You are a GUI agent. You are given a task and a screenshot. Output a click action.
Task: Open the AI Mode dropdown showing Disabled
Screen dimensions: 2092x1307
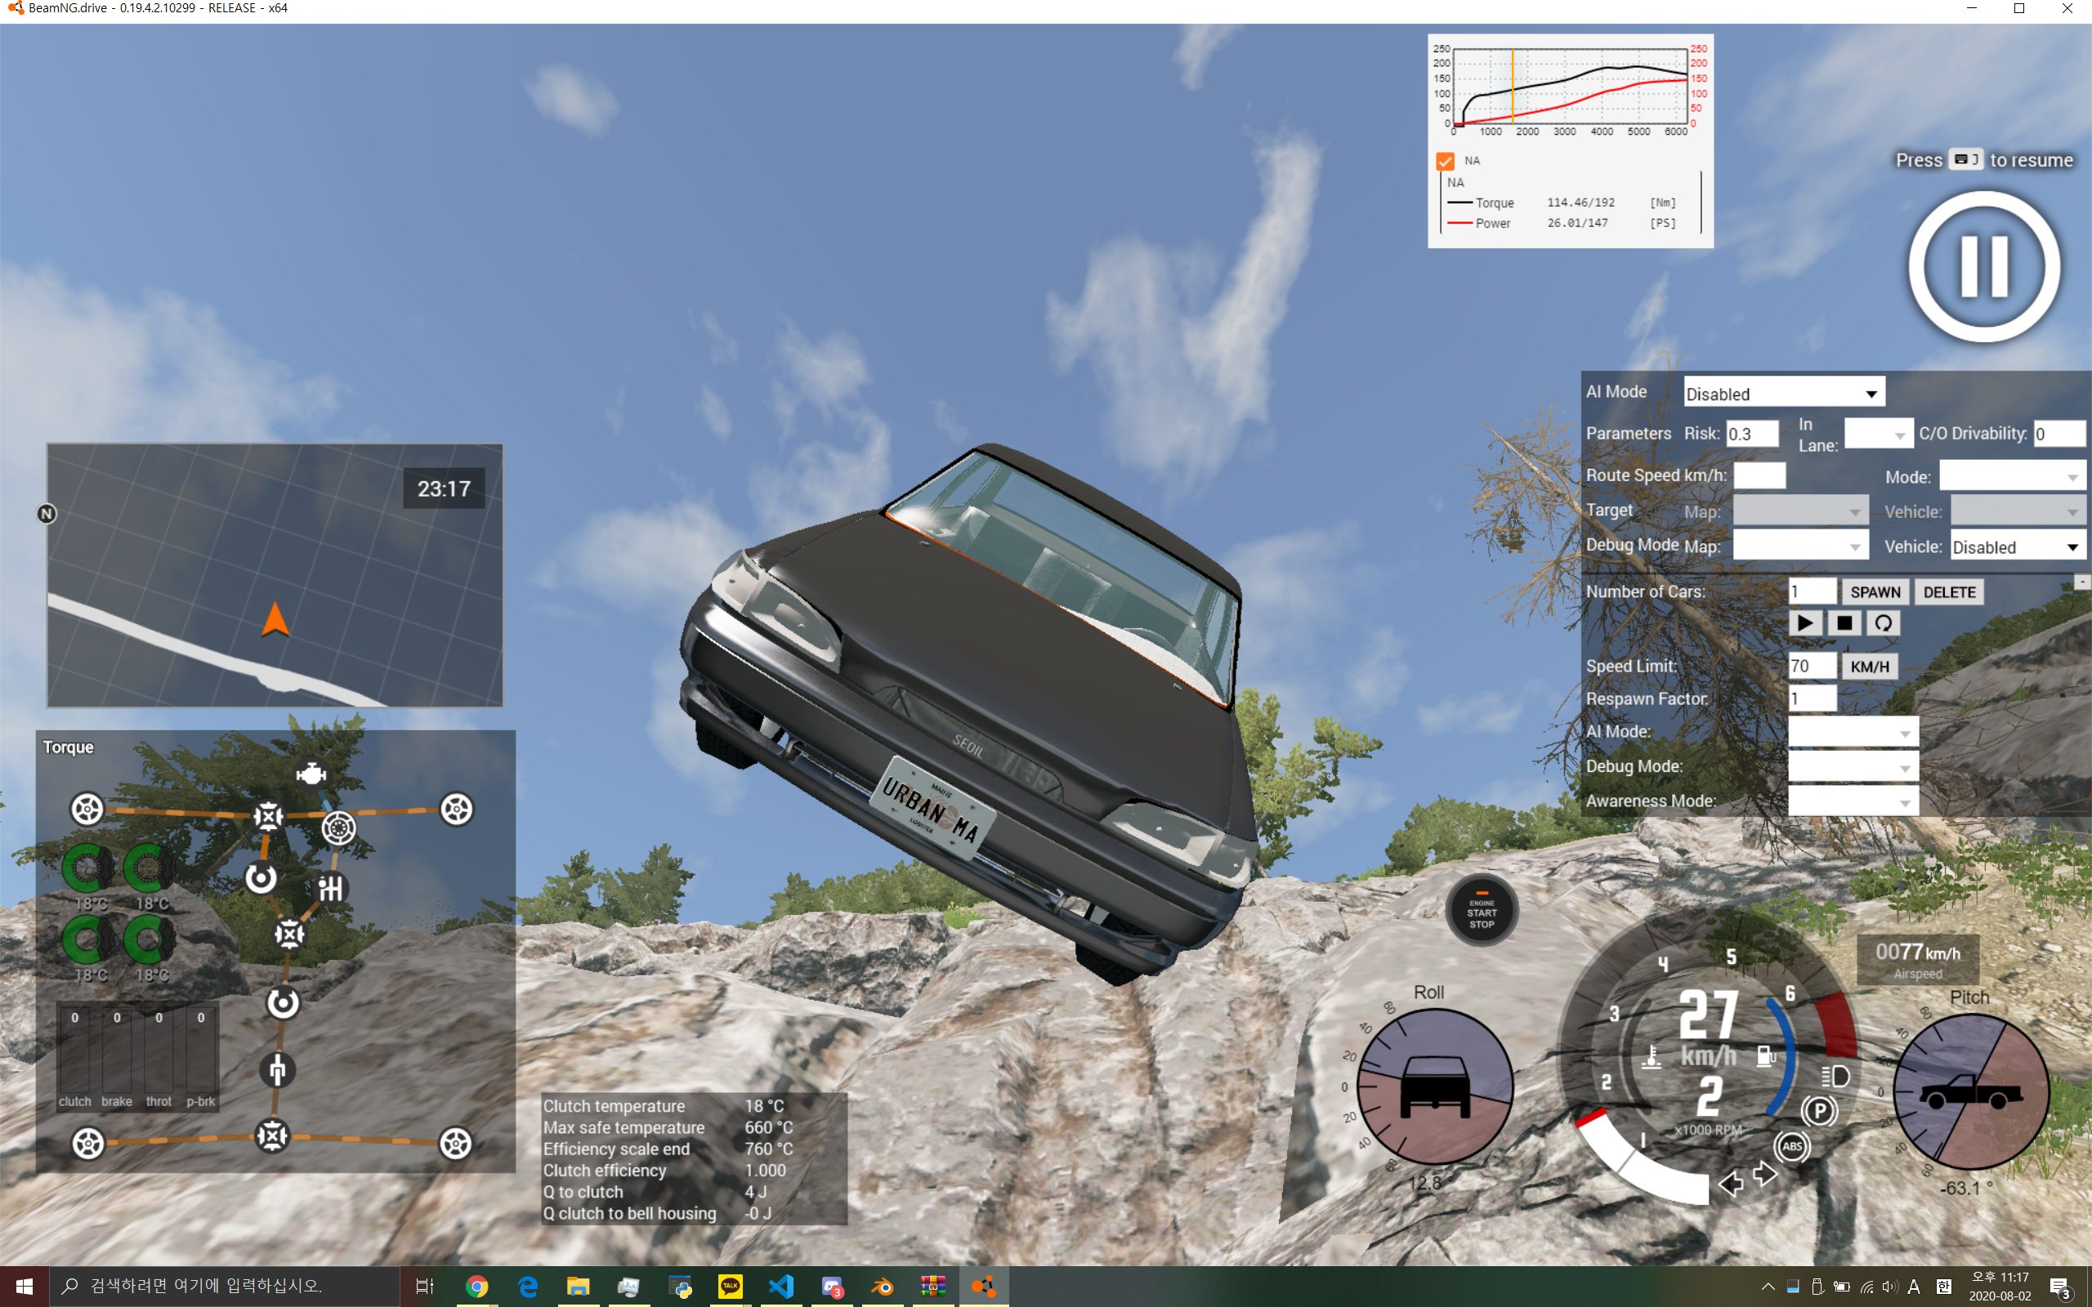[1783, 393]
